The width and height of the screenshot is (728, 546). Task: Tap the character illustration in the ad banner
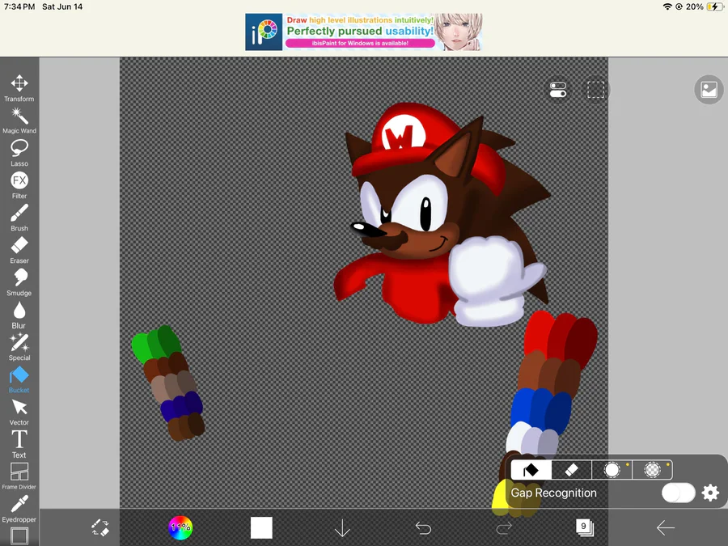pyautogui.click(x=459, y=32)
